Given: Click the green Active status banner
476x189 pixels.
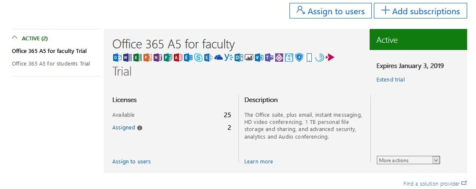Looking at the screenshot, I should point(418,39).
